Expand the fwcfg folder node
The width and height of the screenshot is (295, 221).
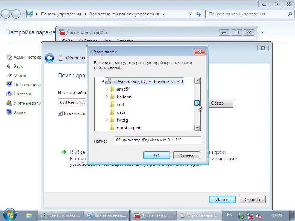click(107, 120)
